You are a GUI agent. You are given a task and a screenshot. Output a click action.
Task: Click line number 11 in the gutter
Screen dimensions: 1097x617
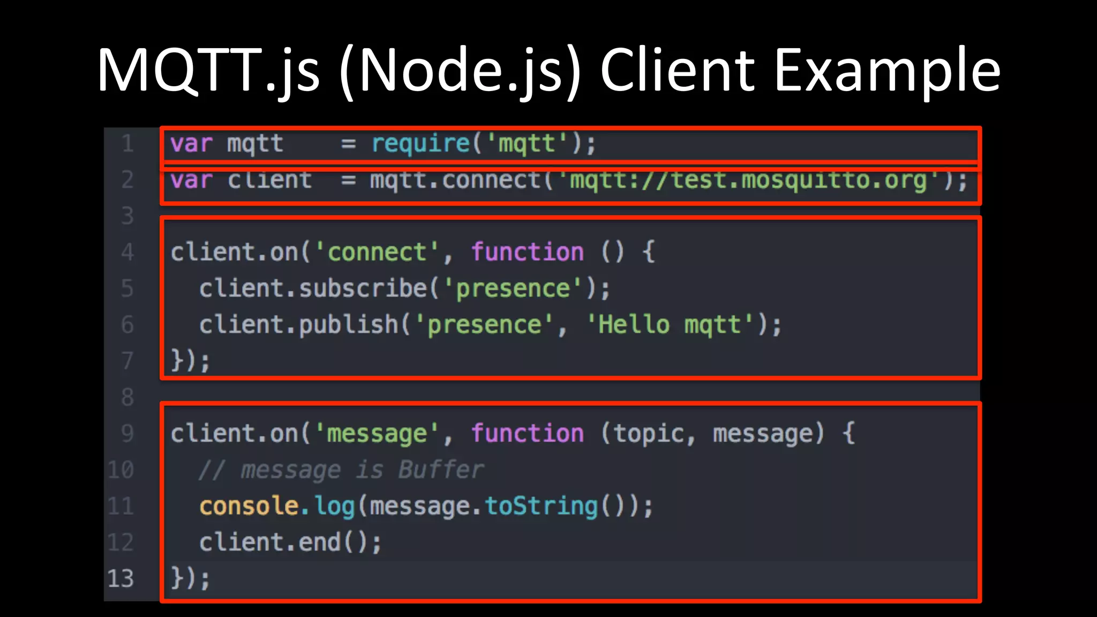[121, 506]
